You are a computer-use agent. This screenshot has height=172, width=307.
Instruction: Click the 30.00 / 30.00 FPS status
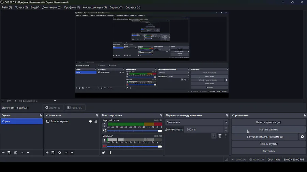(x=294, y=159)
